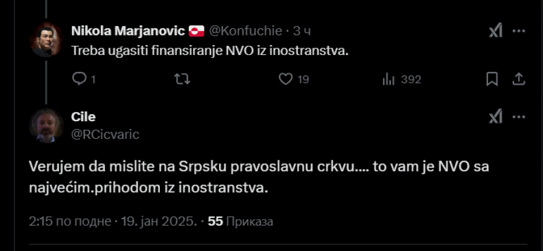Open more options menu for Cile's reply
This screenshot has height=251, width=543.
tap(518, 117)
